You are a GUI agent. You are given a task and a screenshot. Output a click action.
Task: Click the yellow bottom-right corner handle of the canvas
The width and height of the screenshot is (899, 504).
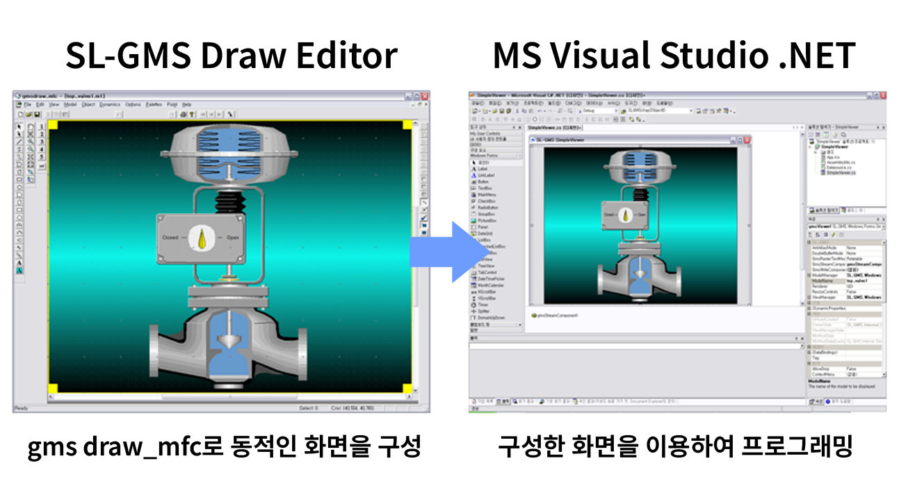coord(407,388)
